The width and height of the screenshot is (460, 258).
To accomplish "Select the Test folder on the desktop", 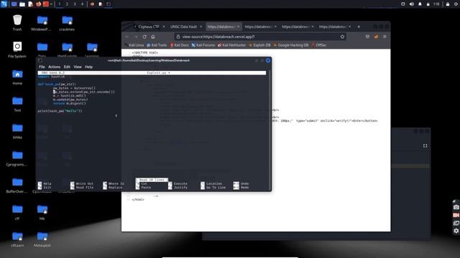I will pyautogui.click(x=17, y=104).
